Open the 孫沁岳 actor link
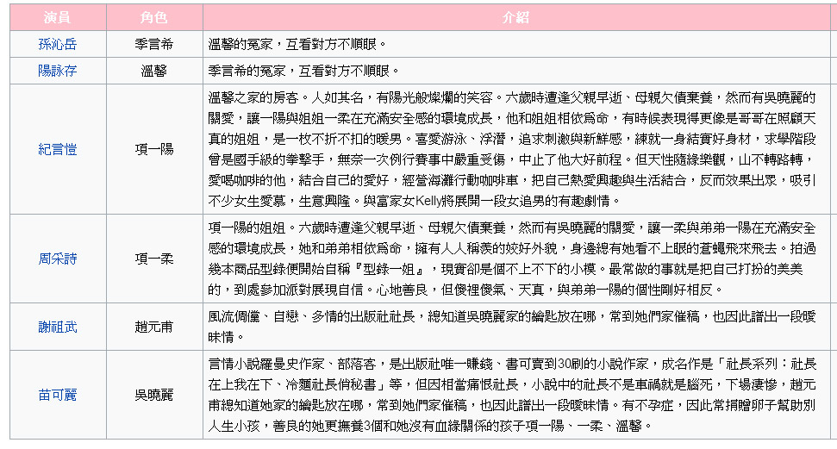This screenshot has width=837, height=449. coord(58,44)
